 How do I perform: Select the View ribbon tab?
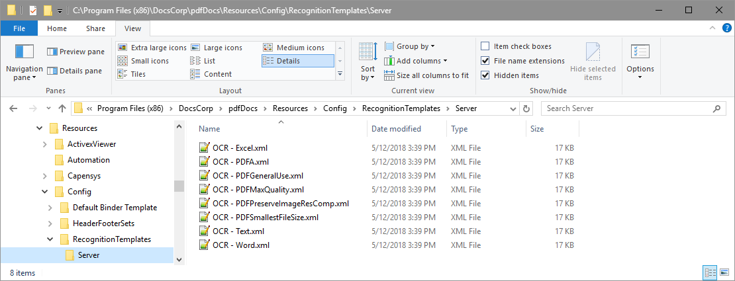(132, 28)
